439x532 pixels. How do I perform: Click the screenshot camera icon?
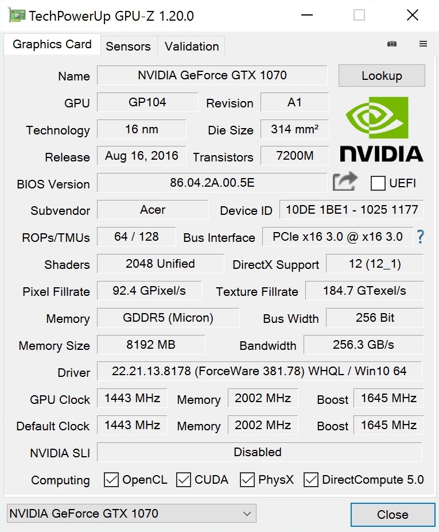pos(391,44)
